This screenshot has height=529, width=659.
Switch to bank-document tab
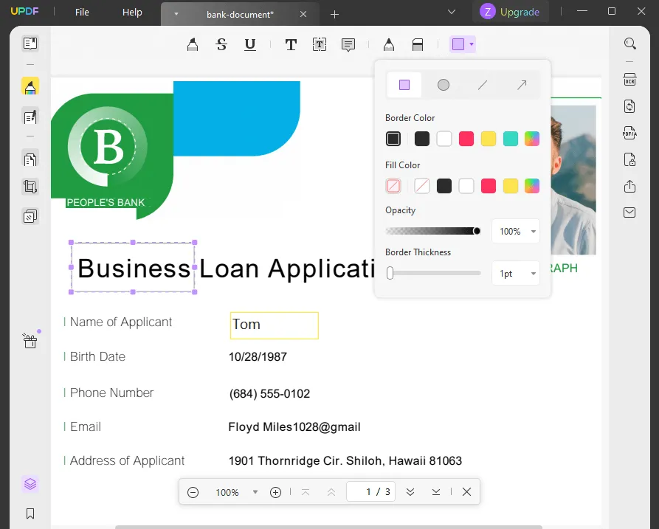point(240,14)
